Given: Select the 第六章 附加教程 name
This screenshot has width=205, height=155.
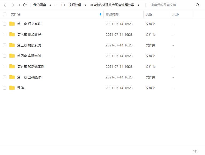Looking at the screenshot, I should (29, 35).
